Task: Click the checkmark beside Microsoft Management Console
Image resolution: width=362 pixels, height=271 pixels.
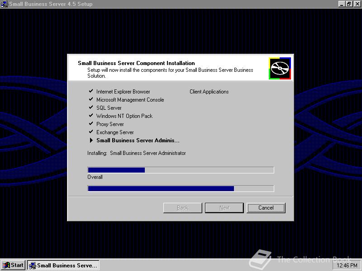Action: point(91,99)
